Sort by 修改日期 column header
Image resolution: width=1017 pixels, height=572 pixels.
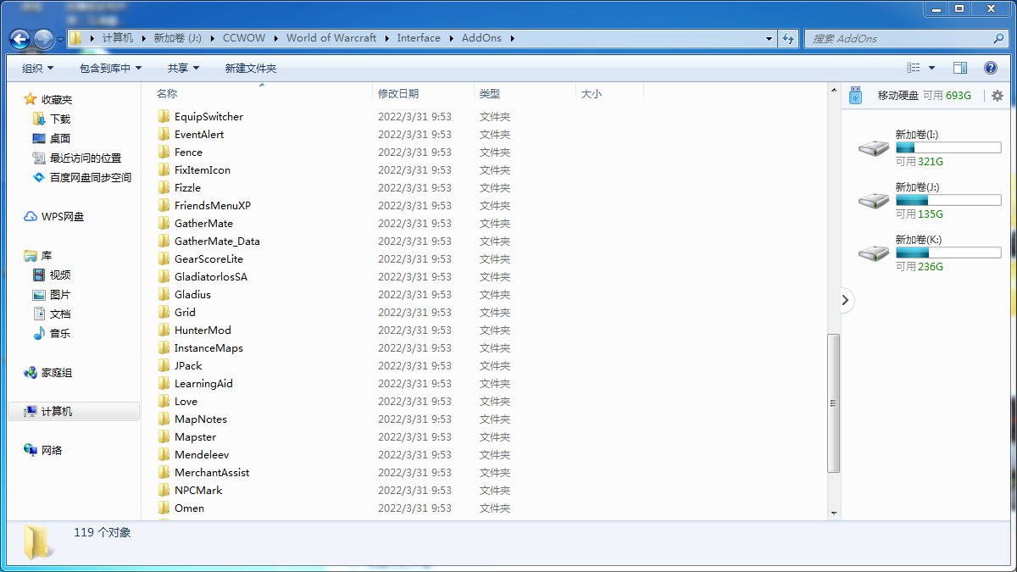pos(398,94)
